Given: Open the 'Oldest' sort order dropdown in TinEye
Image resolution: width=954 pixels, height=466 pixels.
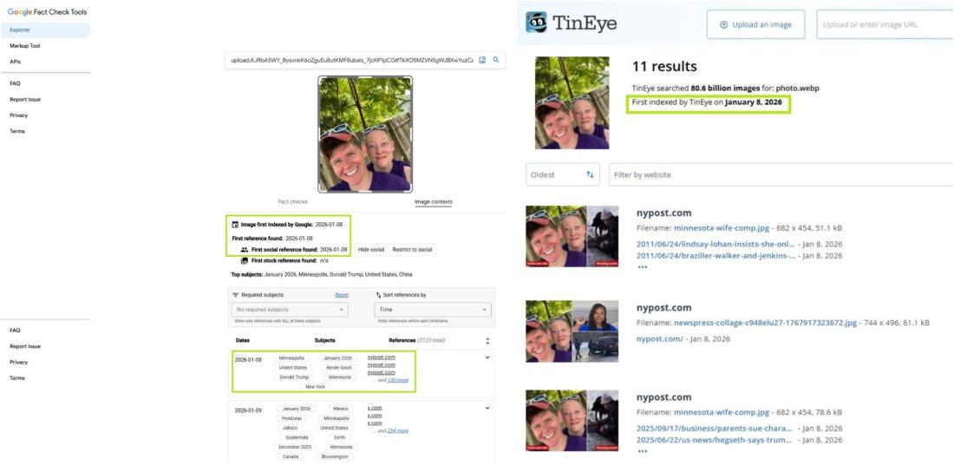Looking at the screenshot, I should click(x=564, y=174).
